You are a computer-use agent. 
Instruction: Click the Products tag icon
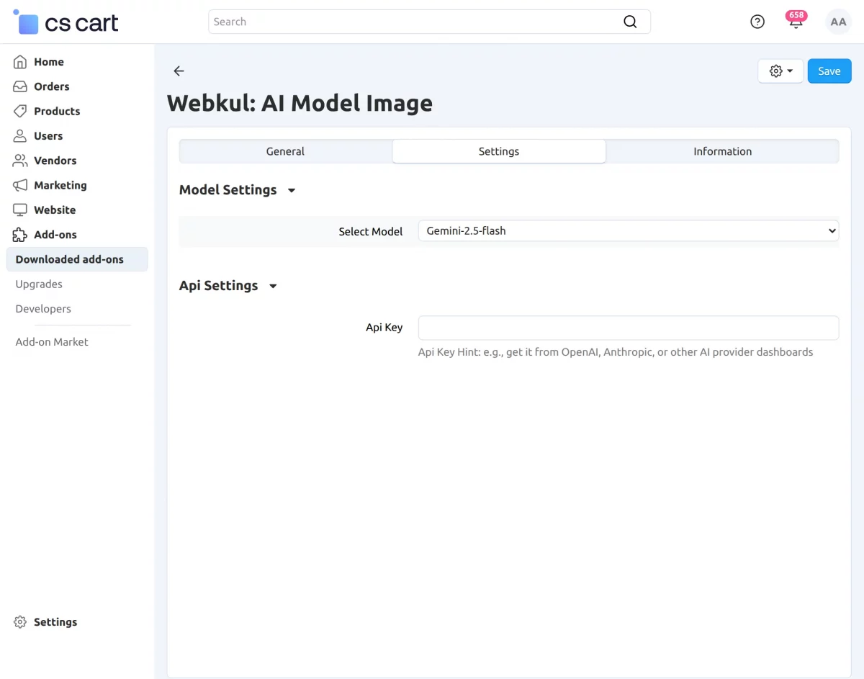(x=20, y=111)
